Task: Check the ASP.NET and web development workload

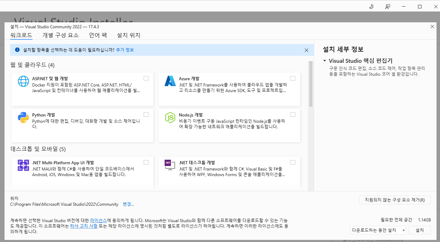Action: (146, 78)
